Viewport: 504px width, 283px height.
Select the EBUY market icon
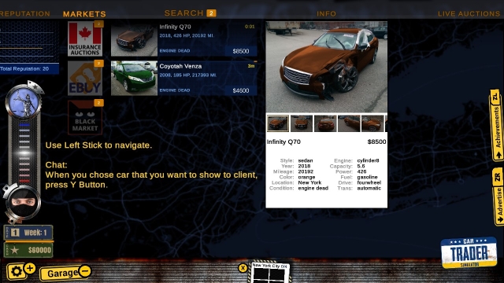pyautogui.click(x=85, y=79)
